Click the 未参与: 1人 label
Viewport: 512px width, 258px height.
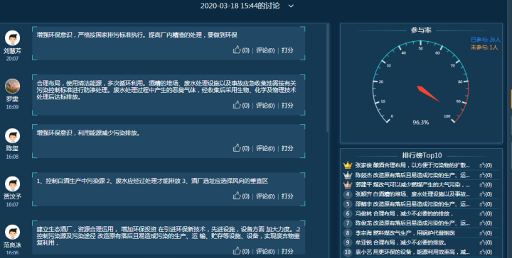[x=484, y=47]
